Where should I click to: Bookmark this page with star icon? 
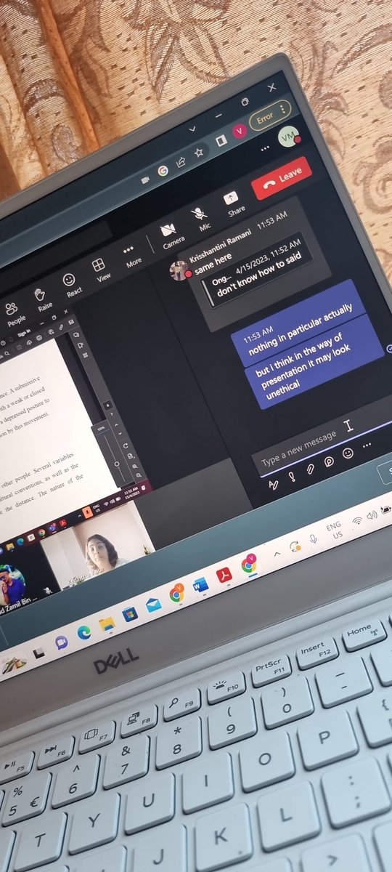pos(198,152)
